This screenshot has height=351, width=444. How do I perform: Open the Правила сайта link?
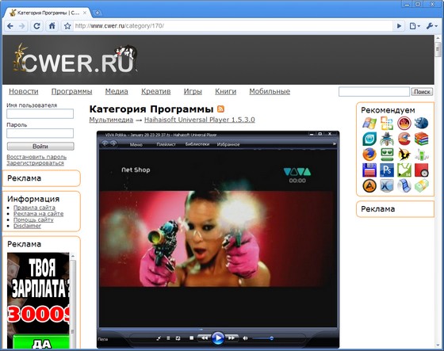click(34, 208)
